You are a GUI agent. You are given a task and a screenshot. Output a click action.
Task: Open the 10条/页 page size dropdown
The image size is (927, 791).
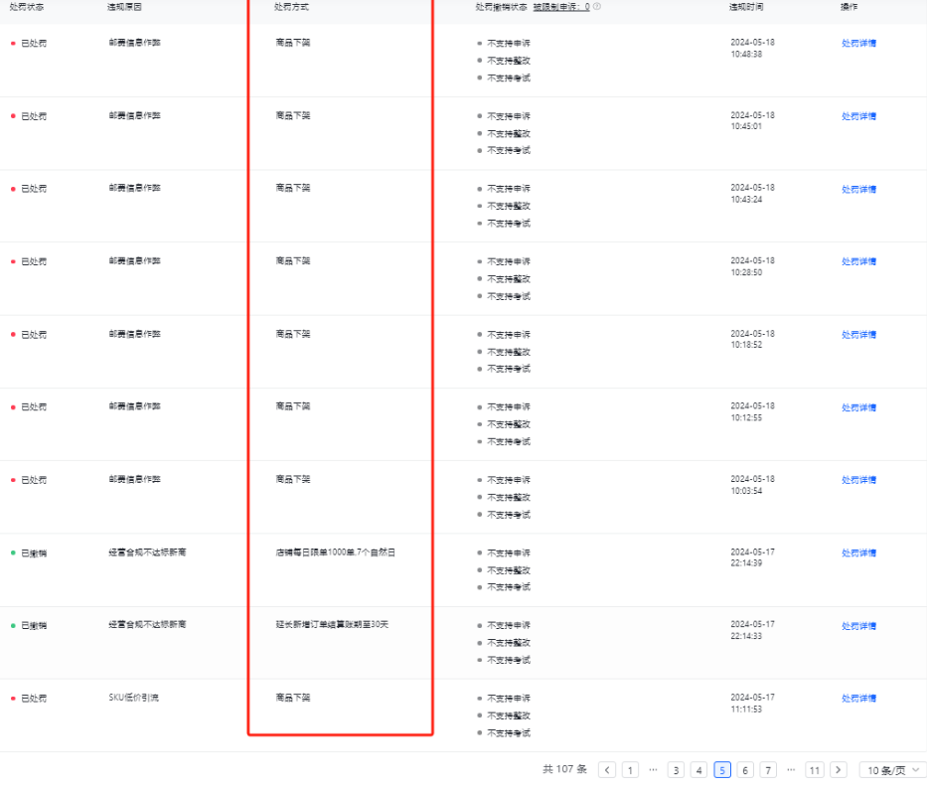click(891, 770)
